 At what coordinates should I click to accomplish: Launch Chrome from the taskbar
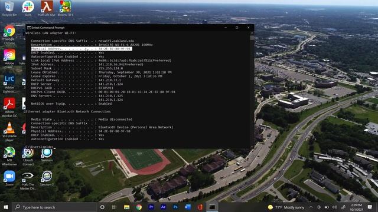point(139,207)
